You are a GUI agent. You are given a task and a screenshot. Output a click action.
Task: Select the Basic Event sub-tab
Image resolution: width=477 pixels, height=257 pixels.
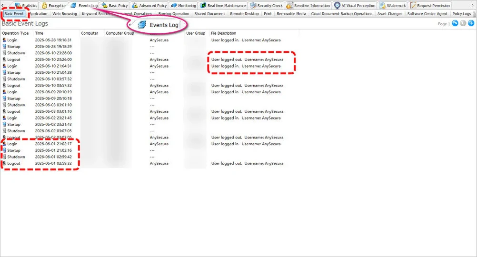(x=14, y=14)
